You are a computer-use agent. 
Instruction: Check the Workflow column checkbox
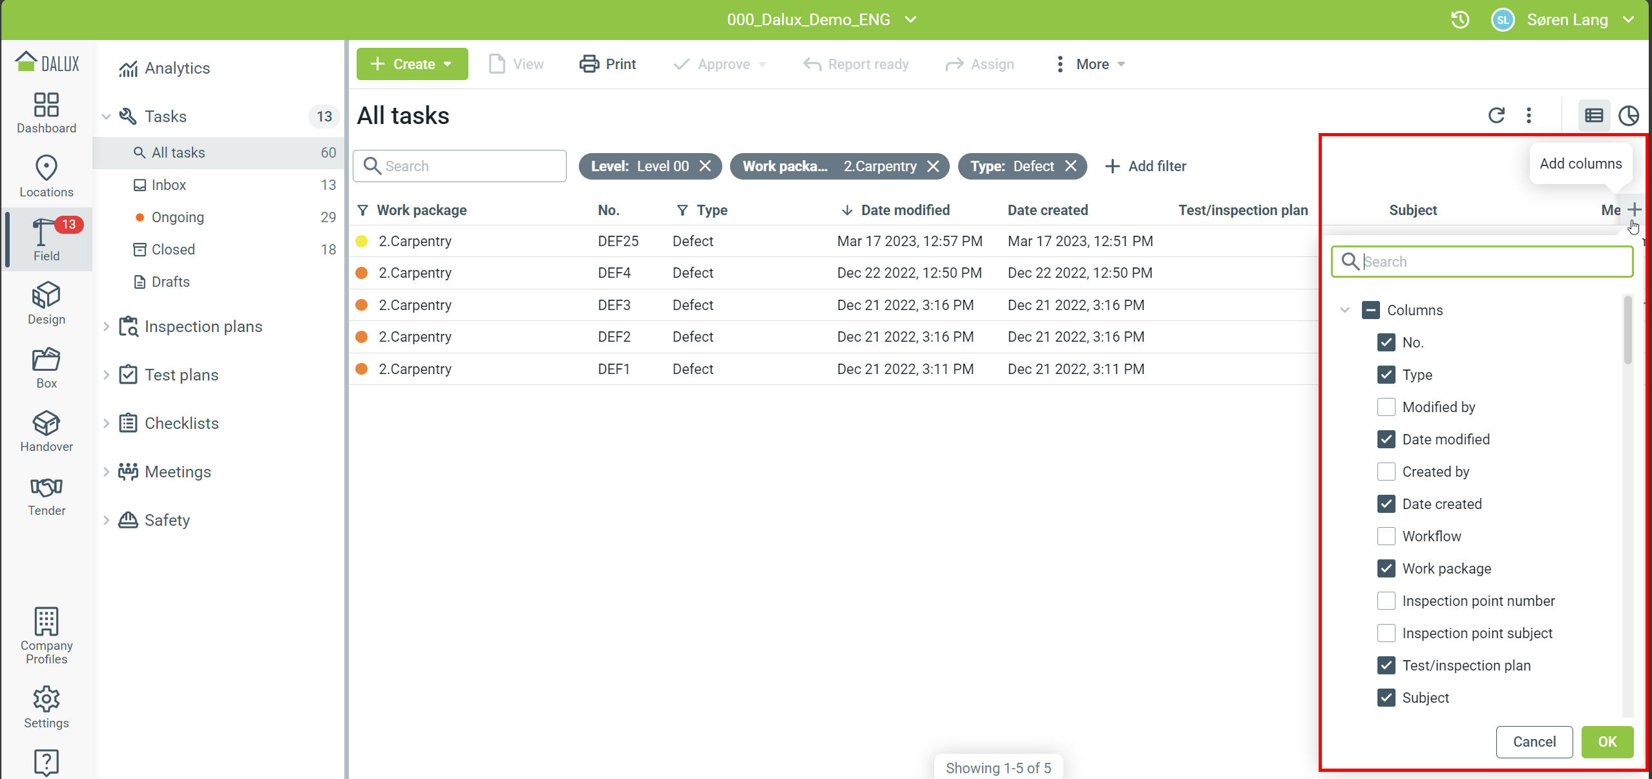(x=1386, y=536)
